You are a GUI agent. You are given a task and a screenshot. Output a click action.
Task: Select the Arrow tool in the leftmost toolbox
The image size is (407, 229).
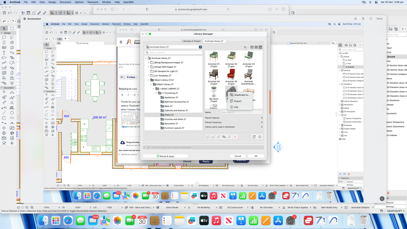[4, 28]
